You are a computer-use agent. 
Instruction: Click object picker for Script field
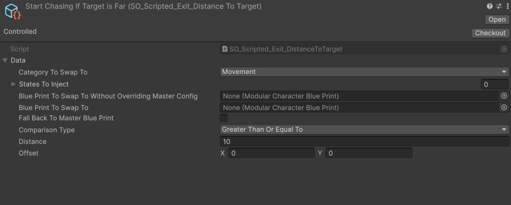(504, 49)
